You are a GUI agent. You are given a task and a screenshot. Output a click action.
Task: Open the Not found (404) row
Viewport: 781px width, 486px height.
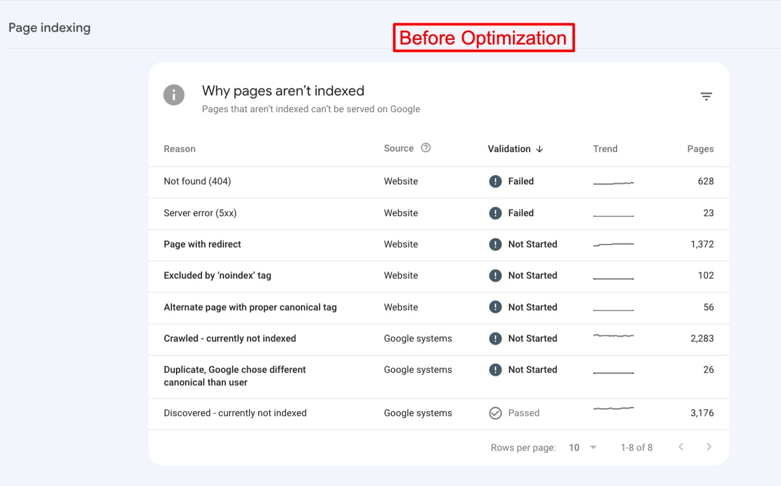[x=197, y=181]
